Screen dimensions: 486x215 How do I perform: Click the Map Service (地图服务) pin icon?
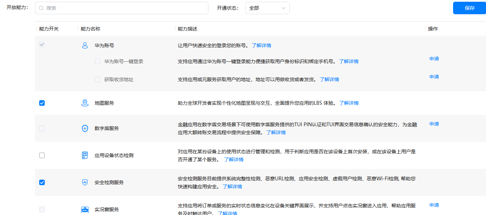pos(85,103)
